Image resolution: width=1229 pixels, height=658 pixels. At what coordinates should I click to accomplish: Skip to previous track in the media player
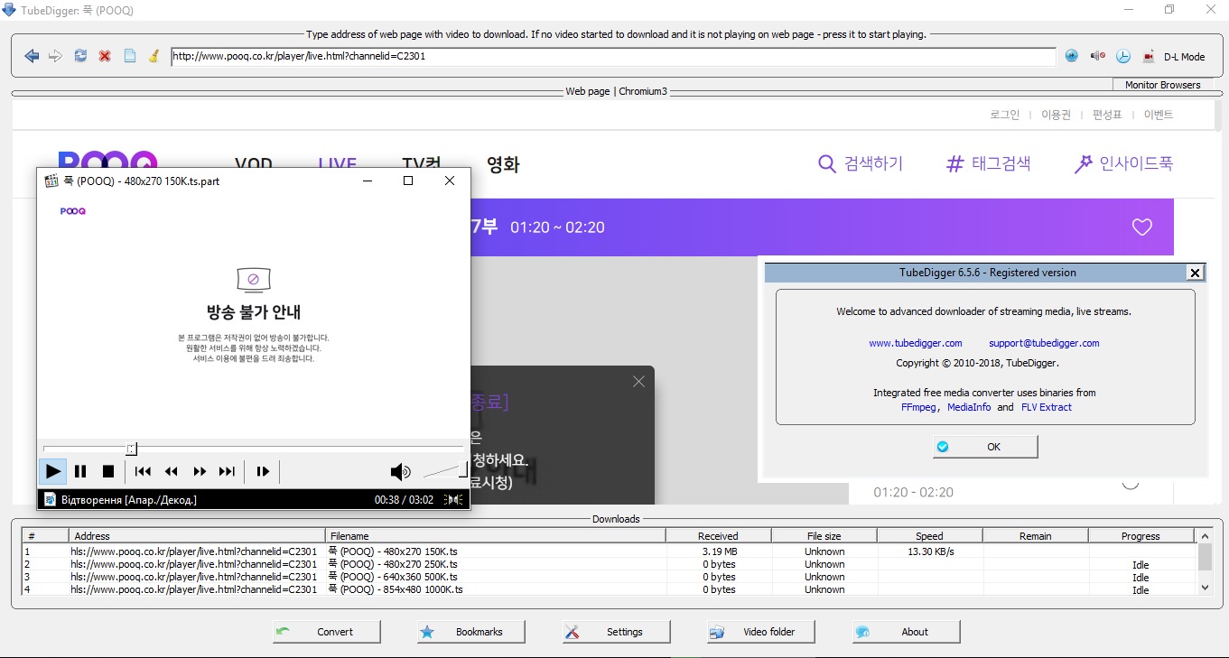[143, 471]
